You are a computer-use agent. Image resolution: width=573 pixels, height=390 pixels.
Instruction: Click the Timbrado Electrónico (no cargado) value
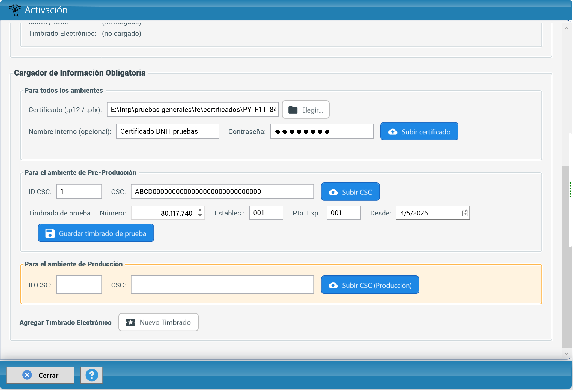pos(122,34)
